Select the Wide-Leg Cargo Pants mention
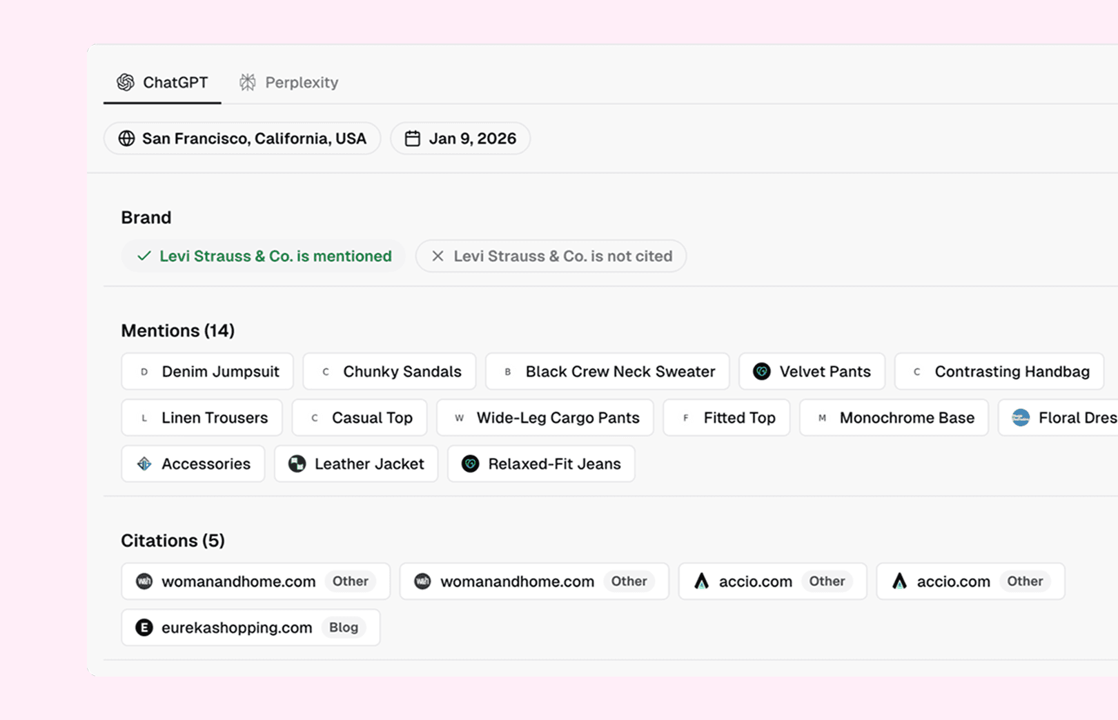1118x720 pixels. pyautogui.click(x=545, y=418)
